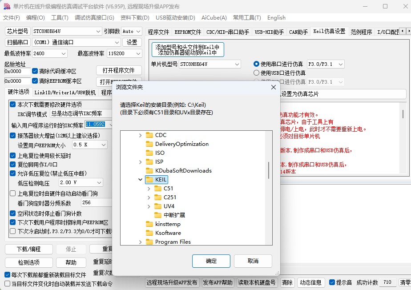Close the 浏览文件夹 dialog
Image resolution: width=411 pixels, height=290 pixels.
click(274, 87)
